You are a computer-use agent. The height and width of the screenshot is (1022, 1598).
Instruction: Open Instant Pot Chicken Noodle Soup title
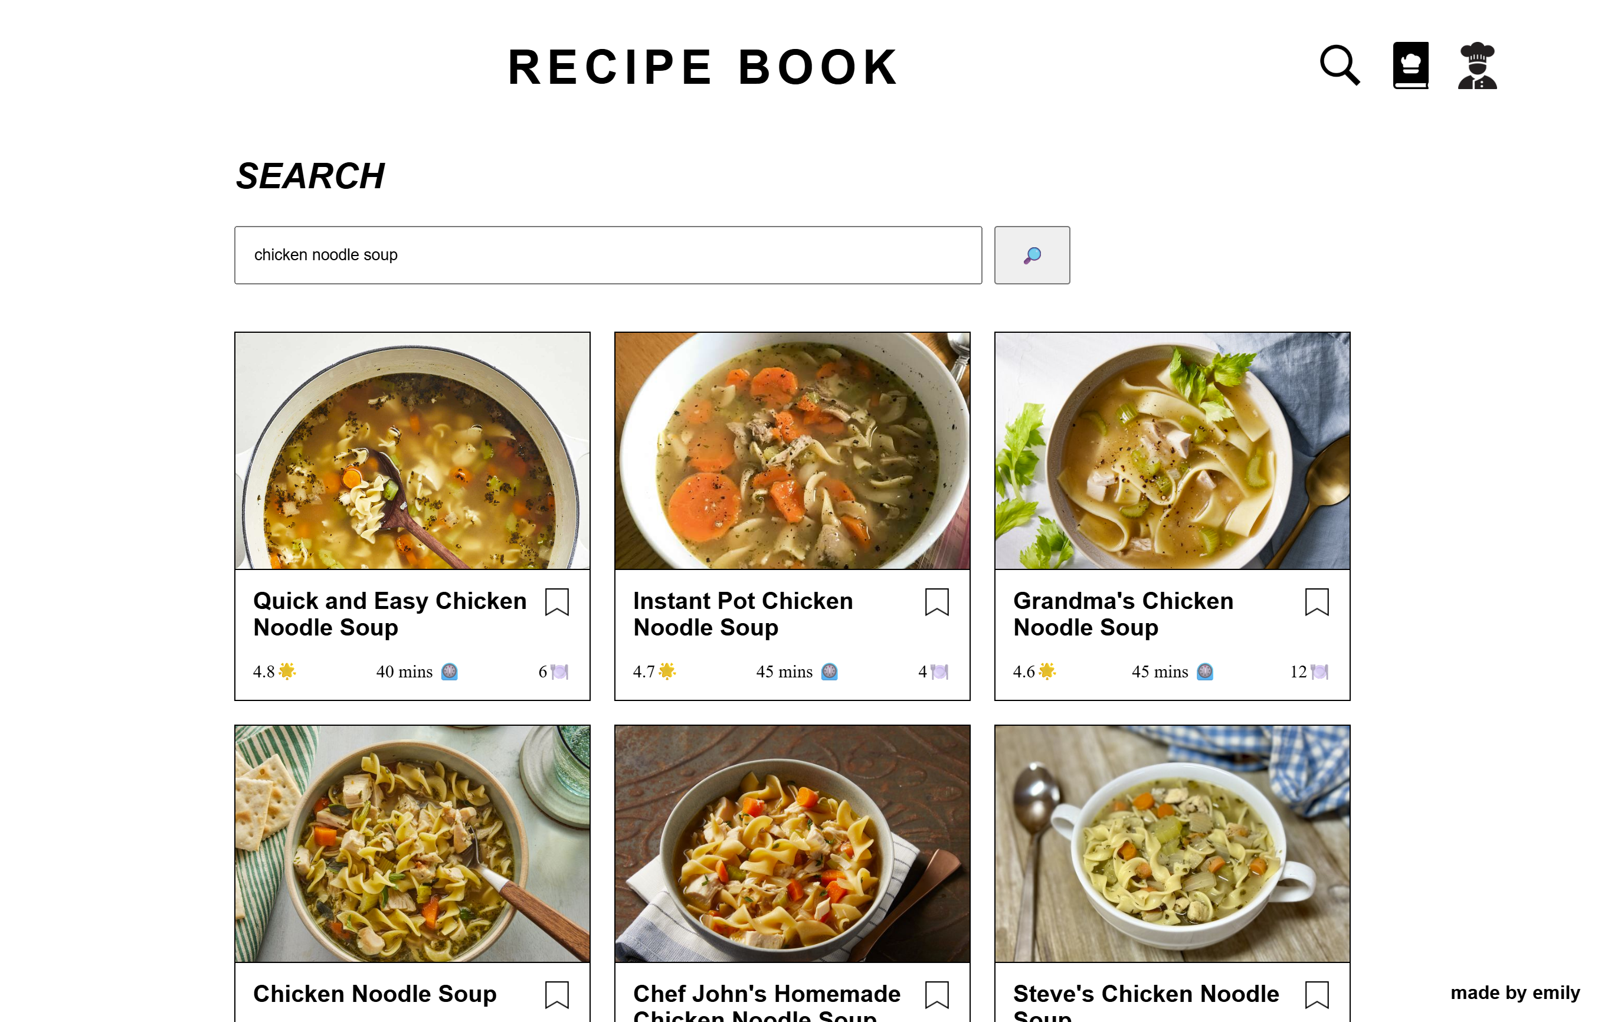[742, 614]
